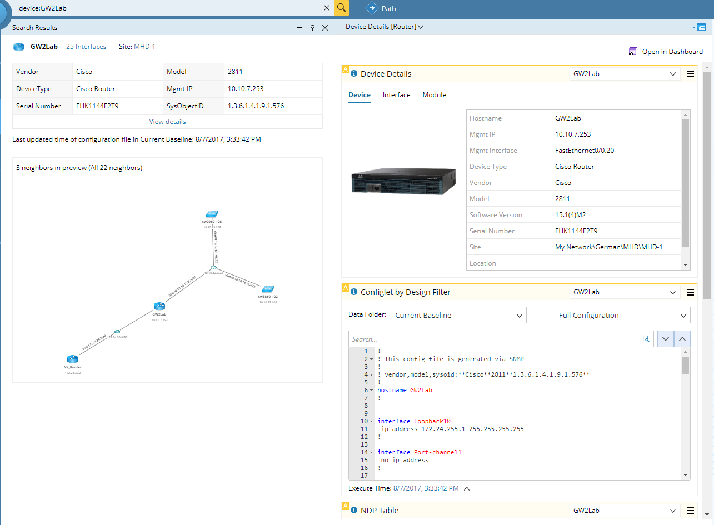The width and height of the screenshot is (714, 525).
Task: Minimize the Search Results panel
Action: 299,28
